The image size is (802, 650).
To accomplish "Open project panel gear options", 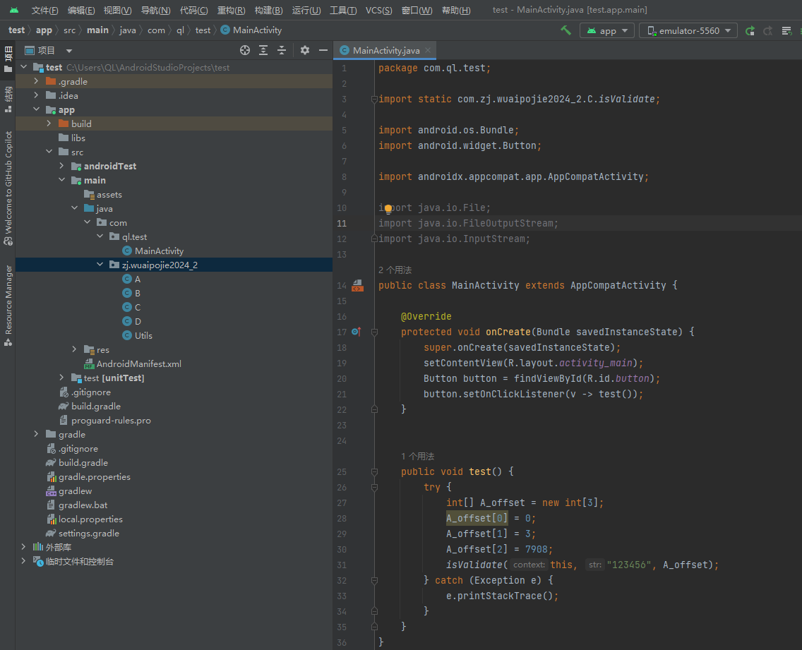I will tap(305, 50).
